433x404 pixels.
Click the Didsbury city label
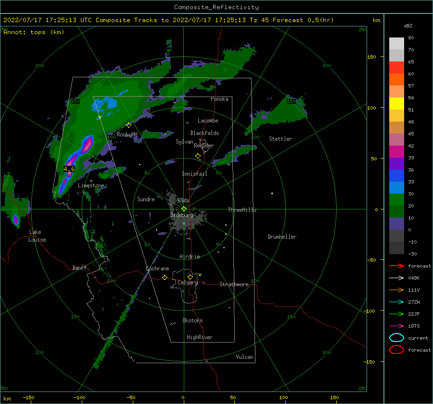tap(181, 215)
